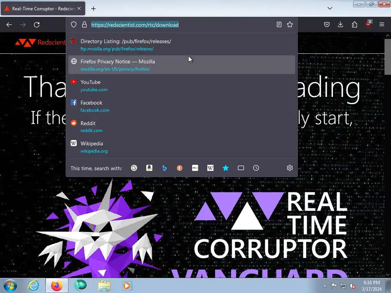This screenshot has width=391, height=293.
Task: Go back using the back arrow
Action: 9,25
